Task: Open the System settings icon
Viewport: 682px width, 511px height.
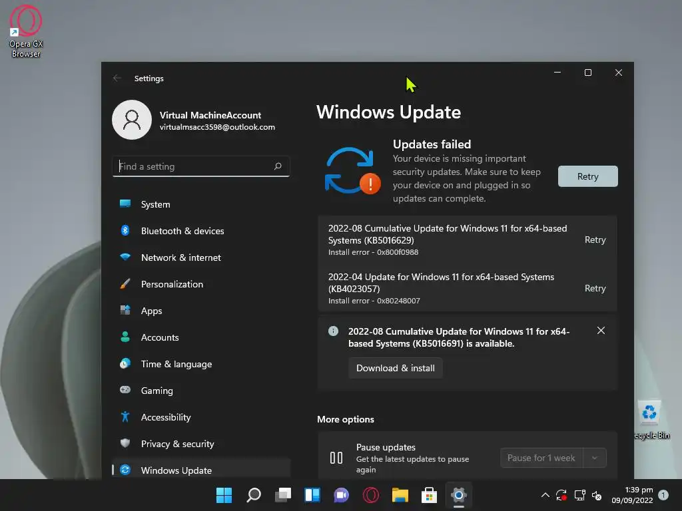Action: 125,204
